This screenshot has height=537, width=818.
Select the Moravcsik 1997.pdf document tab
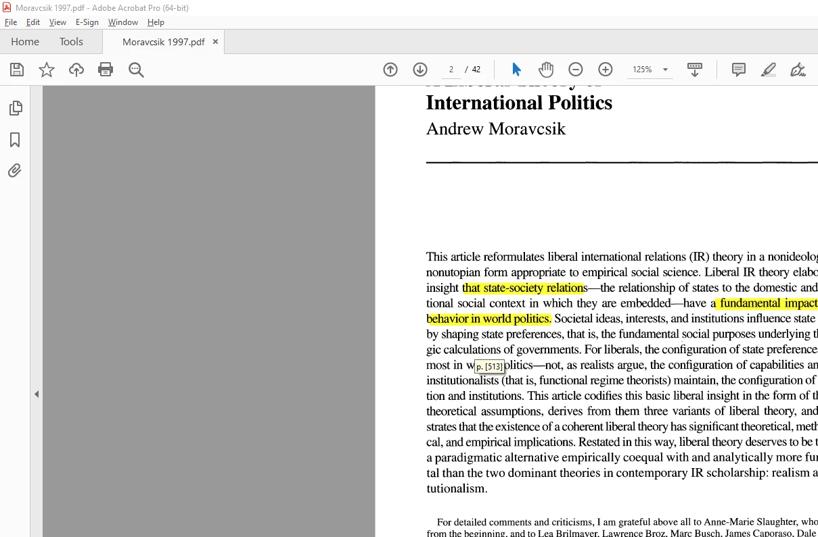click(163, 42)
